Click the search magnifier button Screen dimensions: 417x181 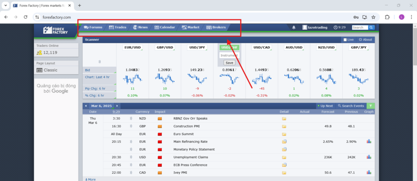point(371,27)
